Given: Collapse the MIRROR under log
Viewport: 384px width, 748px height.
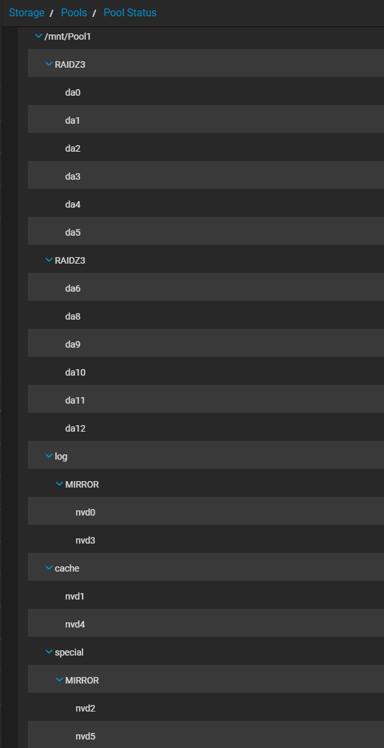Looking at the screenshot, I should [x=59, y=484].
